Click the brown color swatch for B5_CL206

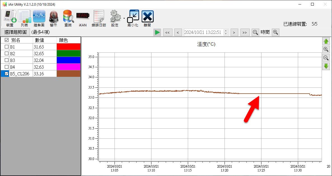click(69, 74)
